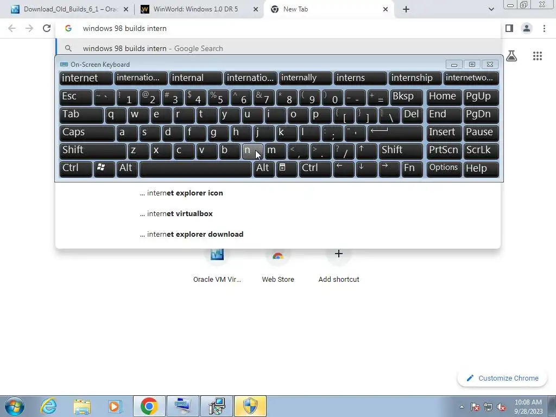556x417 pixels.
Task: Toggle the left Ctrl key
Action: (76, 169)
